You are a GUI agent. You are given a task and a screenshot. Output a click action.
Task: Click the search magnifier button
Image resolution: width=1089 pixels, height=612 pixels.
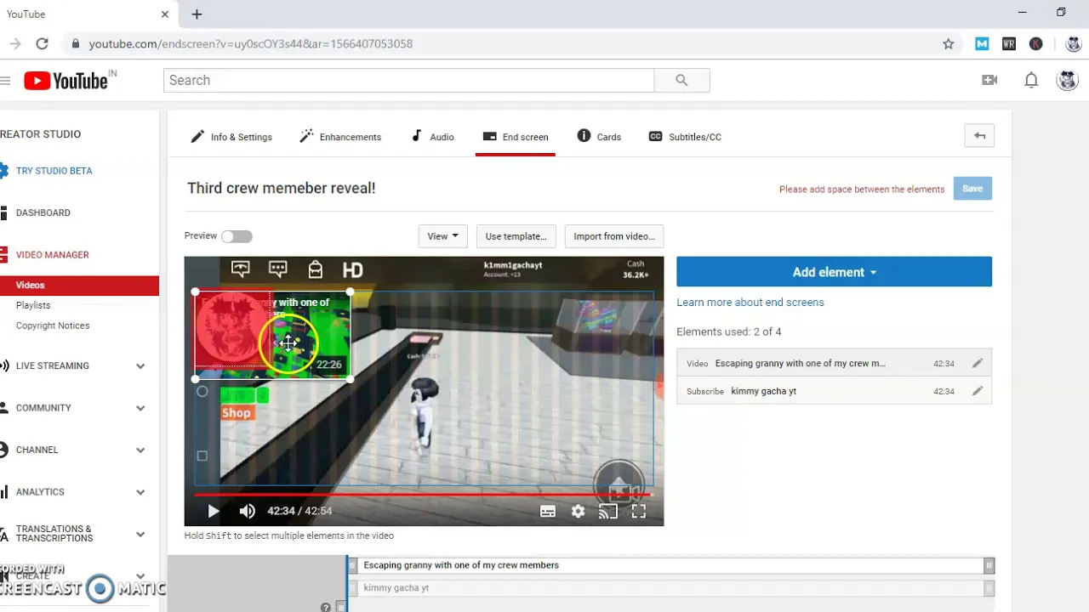tap(681, 80)
